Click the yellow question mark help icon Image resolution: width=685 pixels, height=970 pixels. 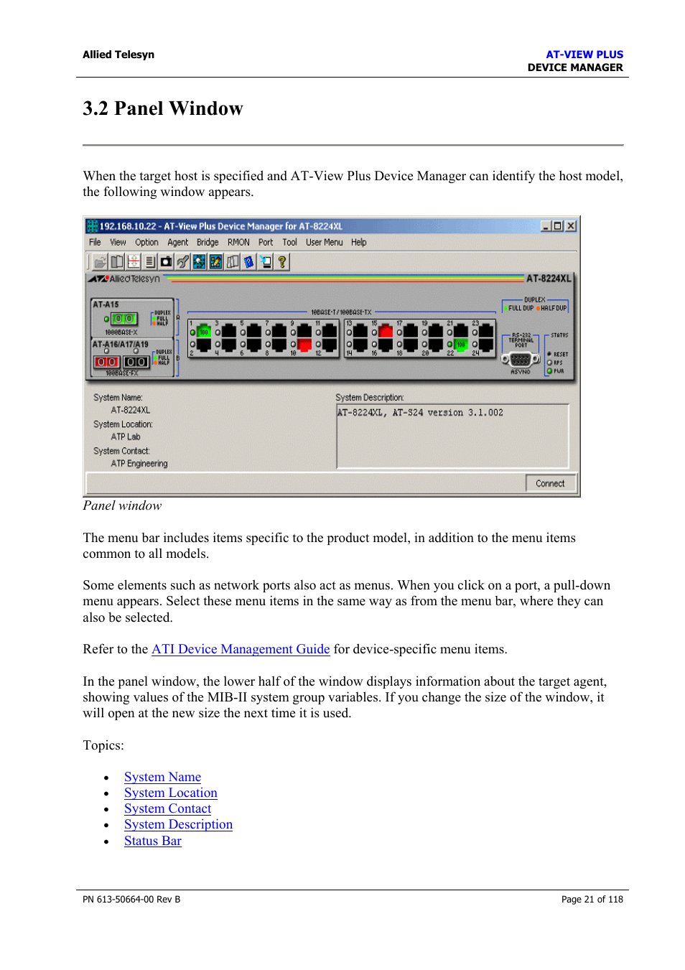[282, 262]
